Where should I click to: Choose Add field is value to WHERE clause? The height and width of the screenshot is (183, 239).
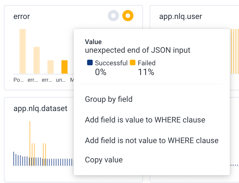(x=145, y=120)
